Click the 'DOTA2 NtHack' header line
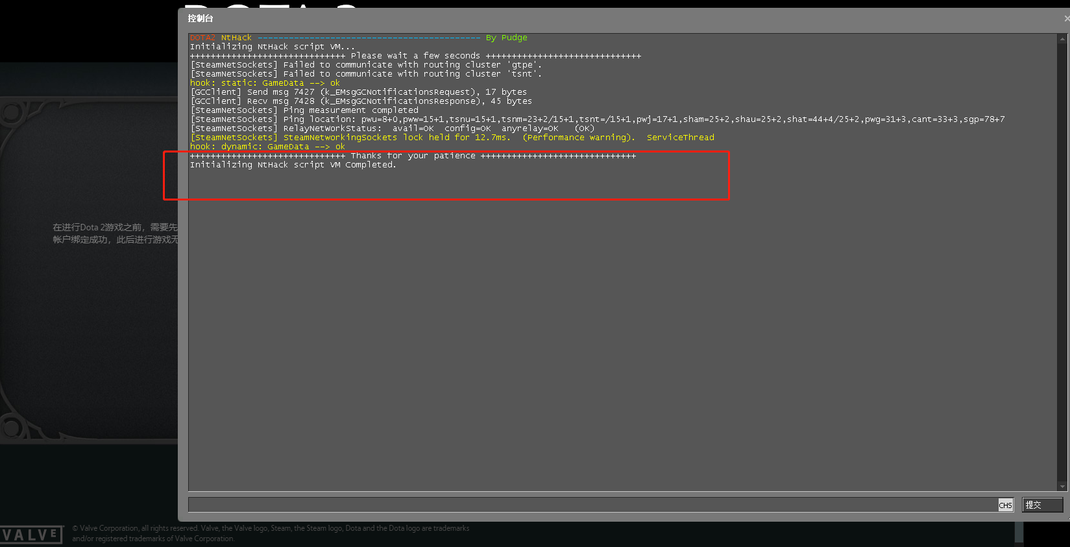The width and height of the screenshot is (1070, 547). click(359, 38)
